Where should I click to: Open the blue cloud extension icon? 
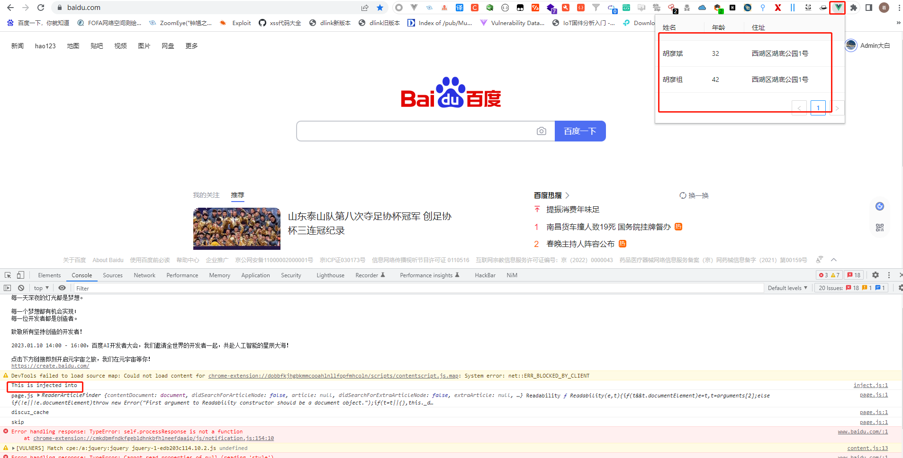[702, 8]
